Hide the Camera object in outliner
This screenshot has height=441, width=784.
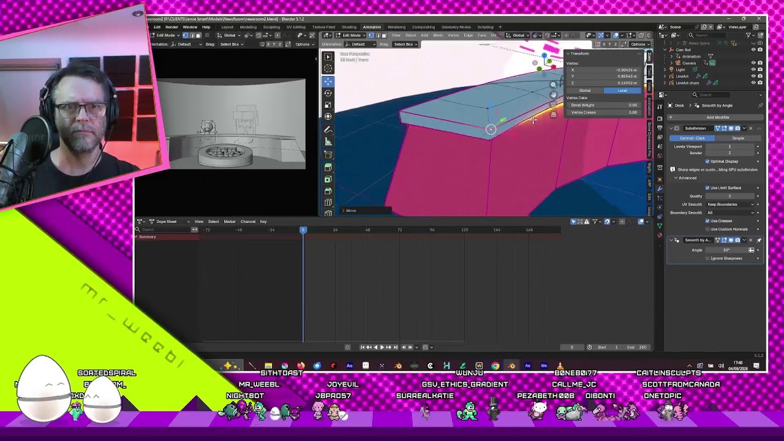click(753, 62)
